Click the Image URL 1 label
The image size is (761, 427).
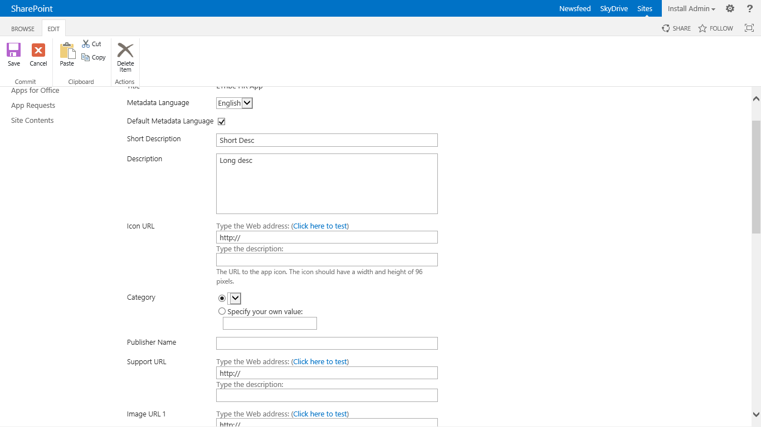coord(147,414)
